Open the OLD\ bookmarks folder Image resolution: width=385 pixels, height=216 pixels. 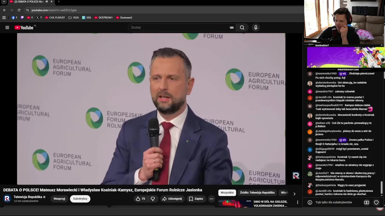[x=74, y=18]
